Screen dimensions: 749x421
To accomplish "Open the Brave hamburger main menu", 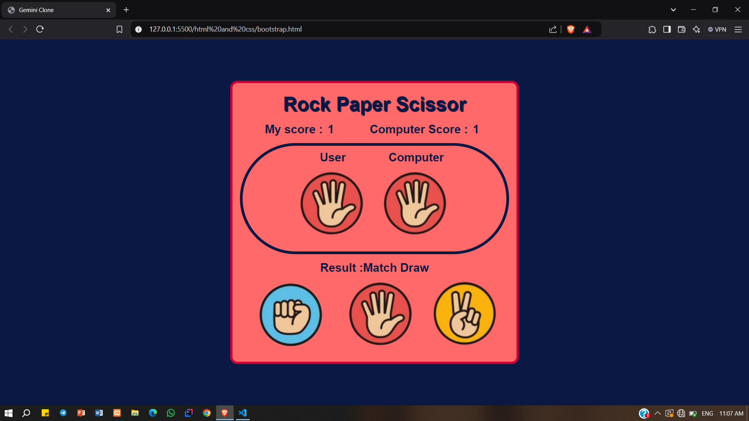I will point(738,29).
